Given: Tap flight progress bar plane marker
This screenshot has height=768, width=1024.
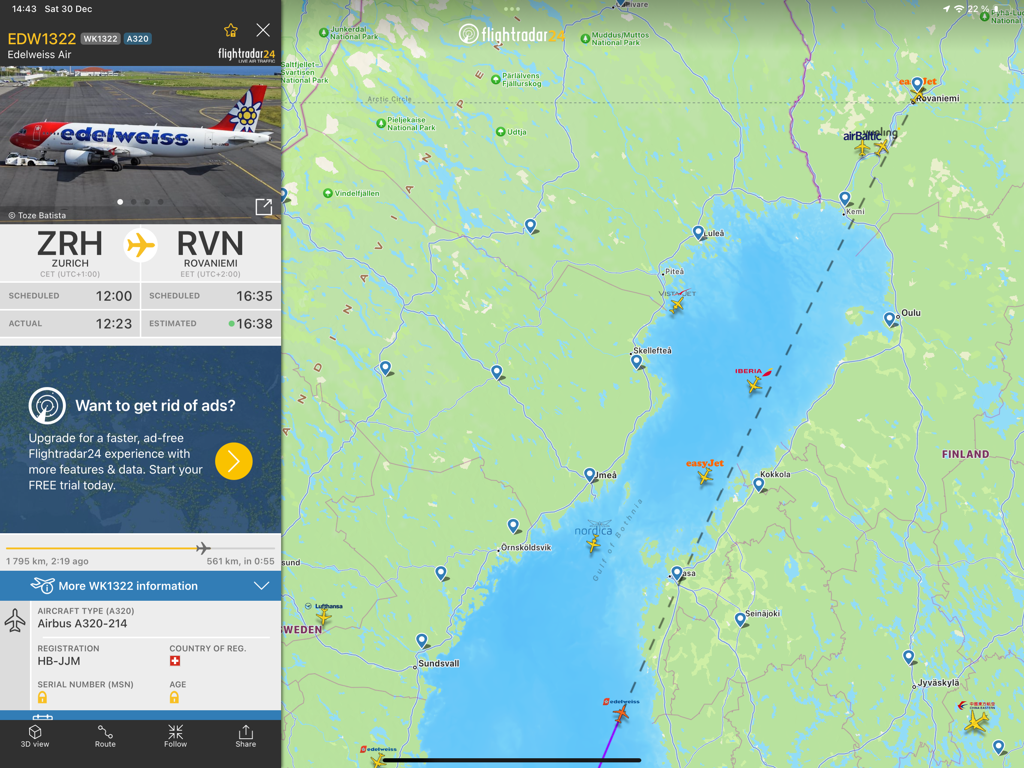Looking at the screenshot, I should 202,549.
